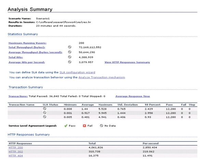Select the maximum value 9.945
The image size is (205, 165).
pos(102,113)
